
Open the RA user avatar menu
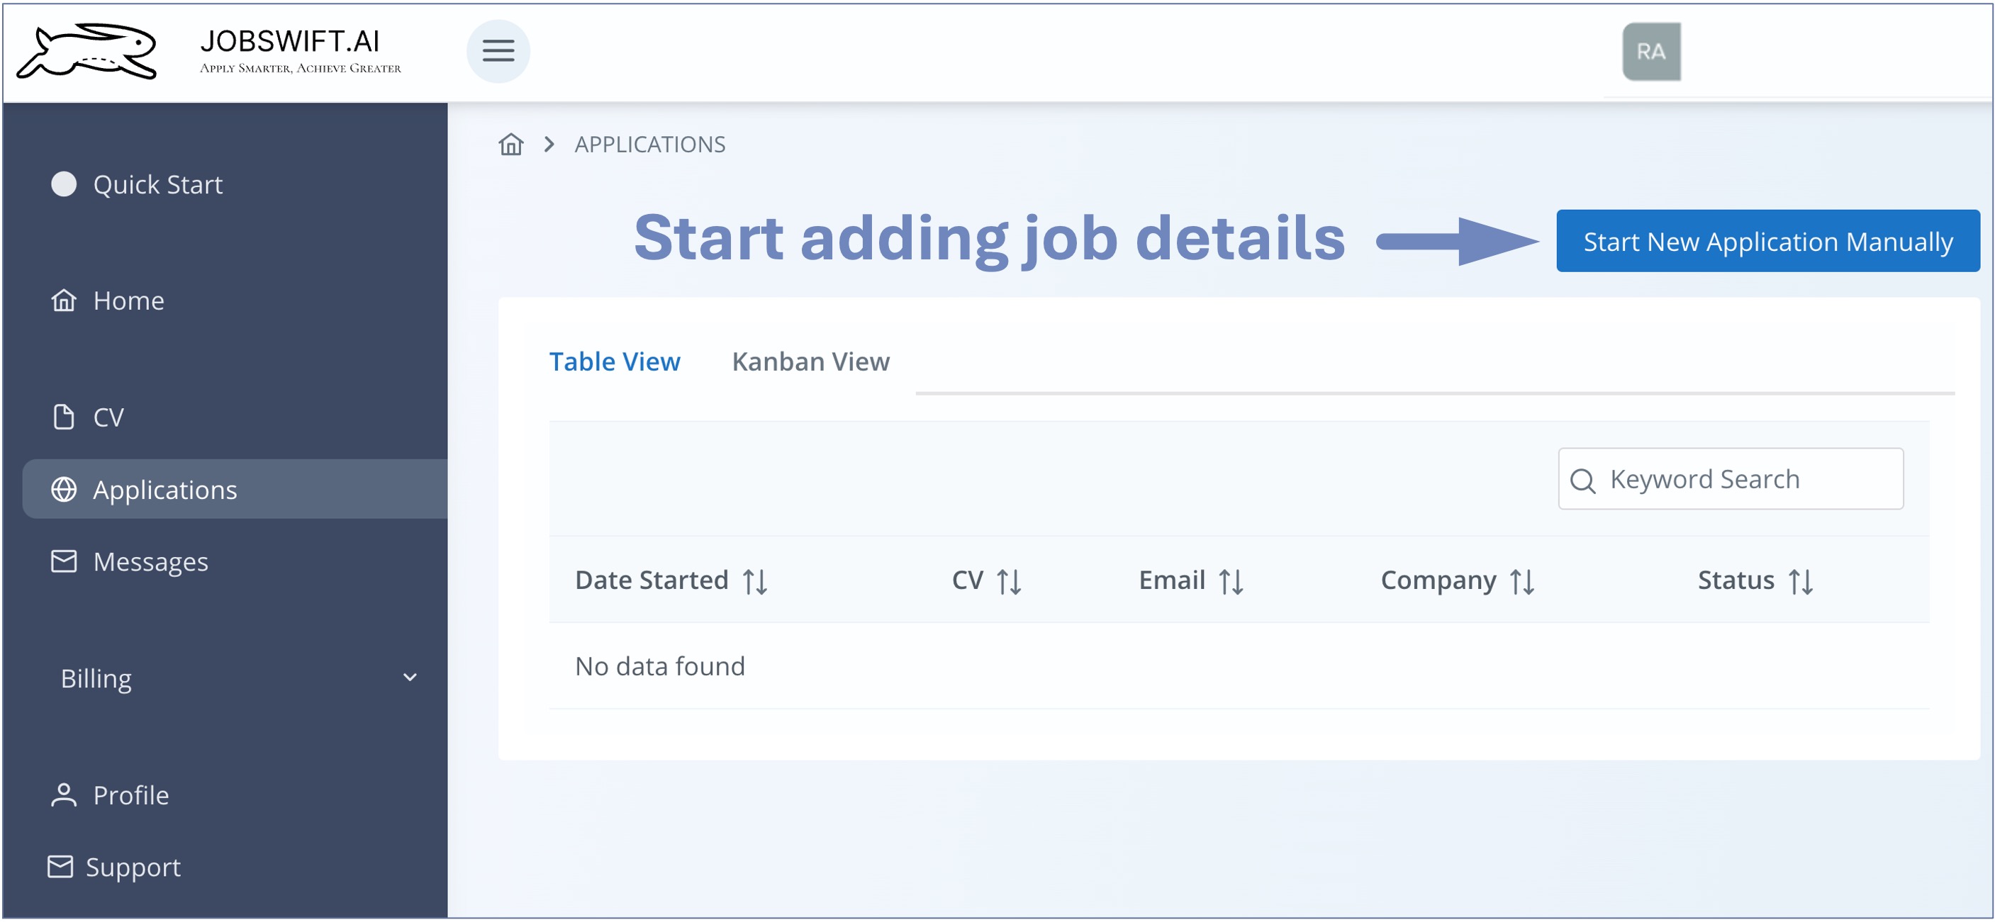point(1651,51)
